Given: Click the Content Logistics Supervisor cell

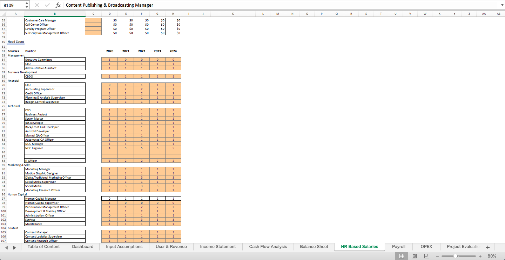Looking at the screenshot, I should pos(55,236).
